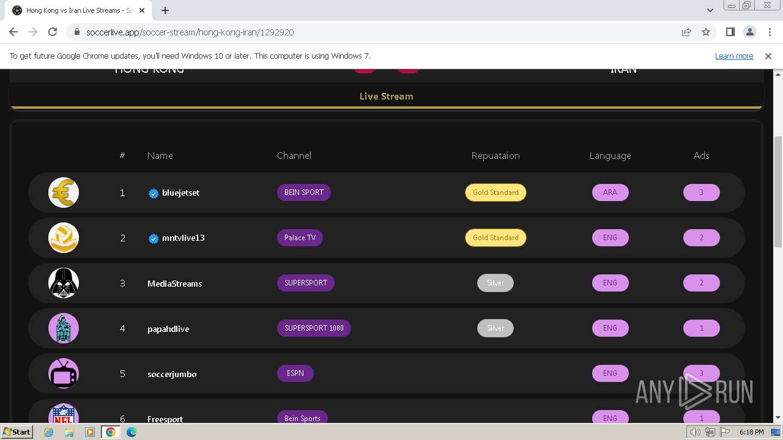Click the page's vertical scrollbar thumb
Viewport: 783px width, 440px height.
click(777, 192)
